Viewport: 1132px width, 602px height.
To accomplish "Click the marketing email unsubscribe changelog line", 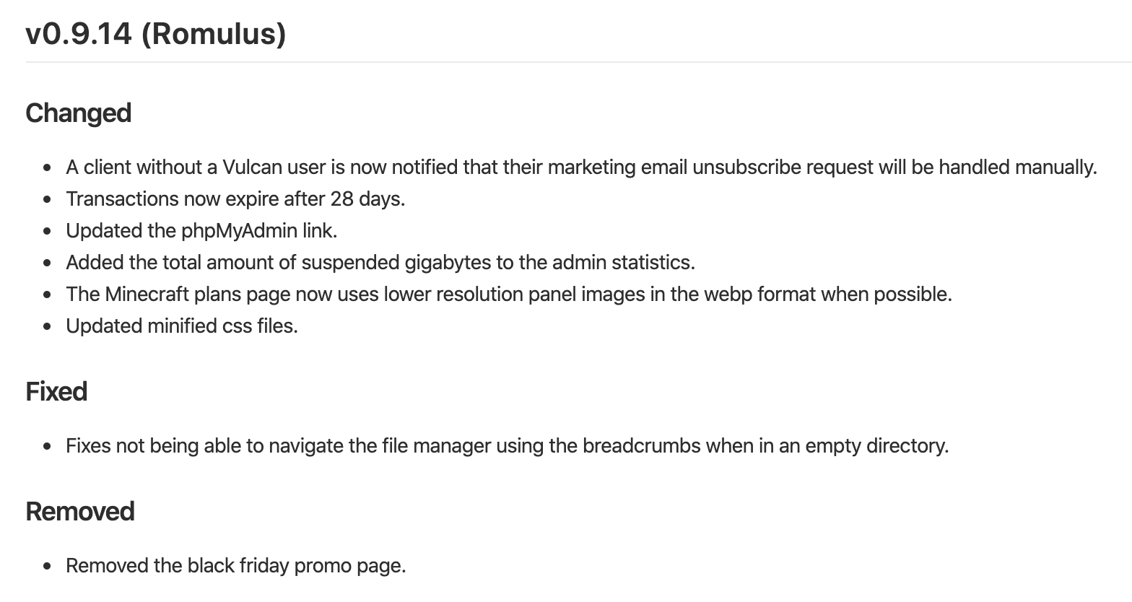I will pyautogui.click(x=580, y=167).
